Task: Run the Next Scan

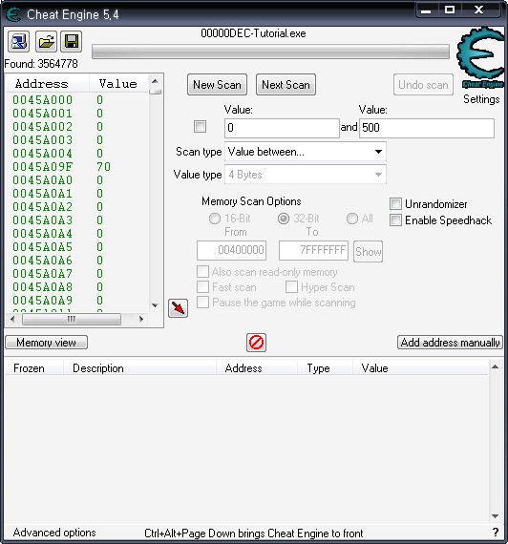Action: (x=286, y=85)
